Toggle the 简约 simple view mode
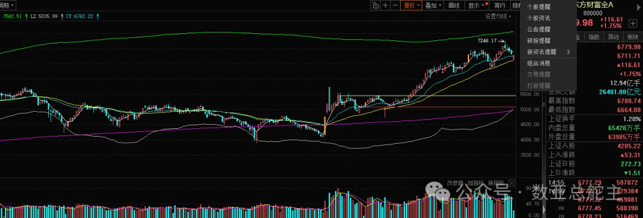The image size is (643, 218). 500,5
